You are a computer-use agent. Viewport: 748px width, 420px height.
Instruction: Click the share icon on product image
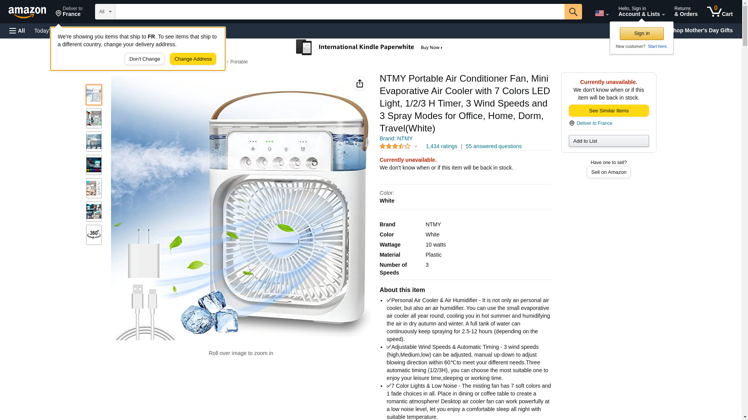360,84
